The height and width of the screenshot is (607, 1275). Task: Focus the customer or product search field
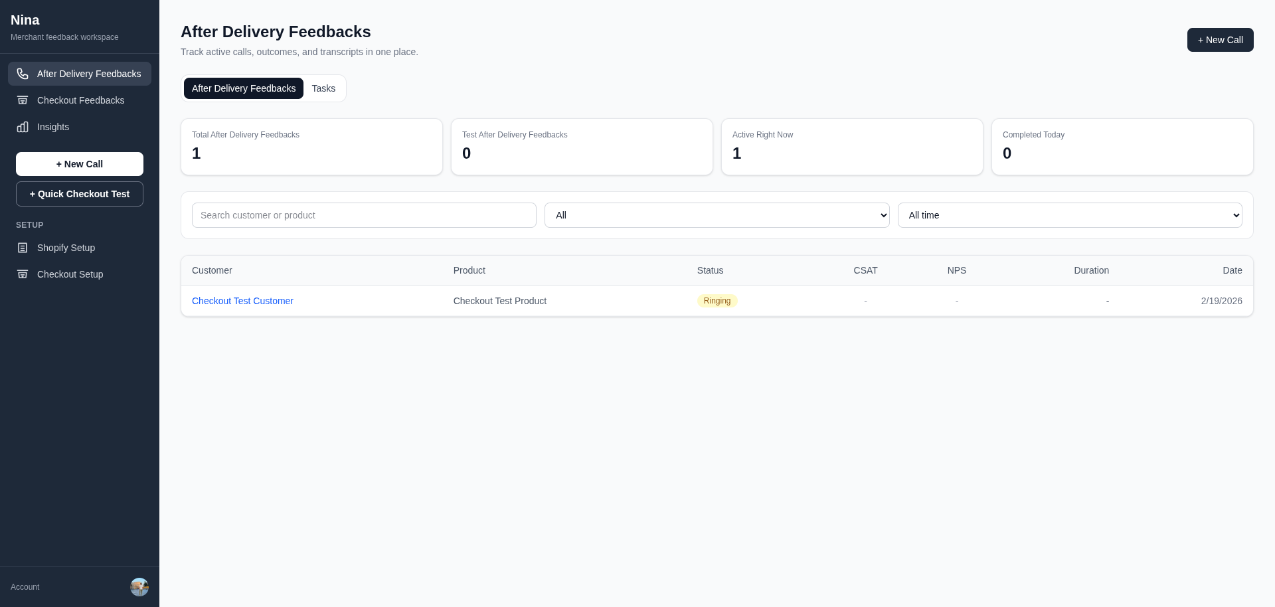(364, 215)
